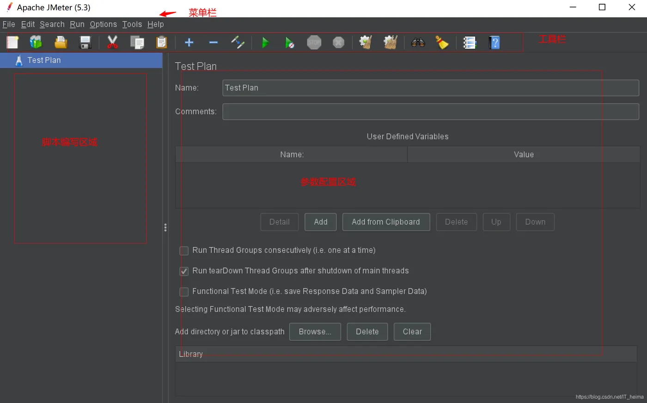647x403 pixels.
Task: Expand all nodes with plus icon
Action: (x=189, y=43)
